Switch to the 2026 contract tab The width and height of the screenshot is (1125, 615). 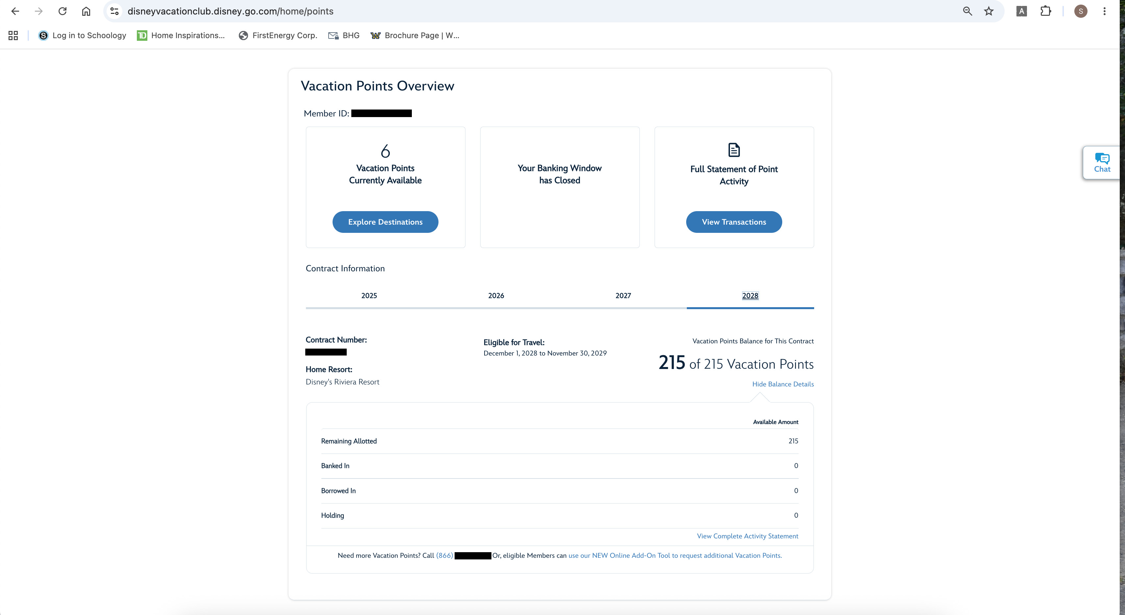click(496, 296)
